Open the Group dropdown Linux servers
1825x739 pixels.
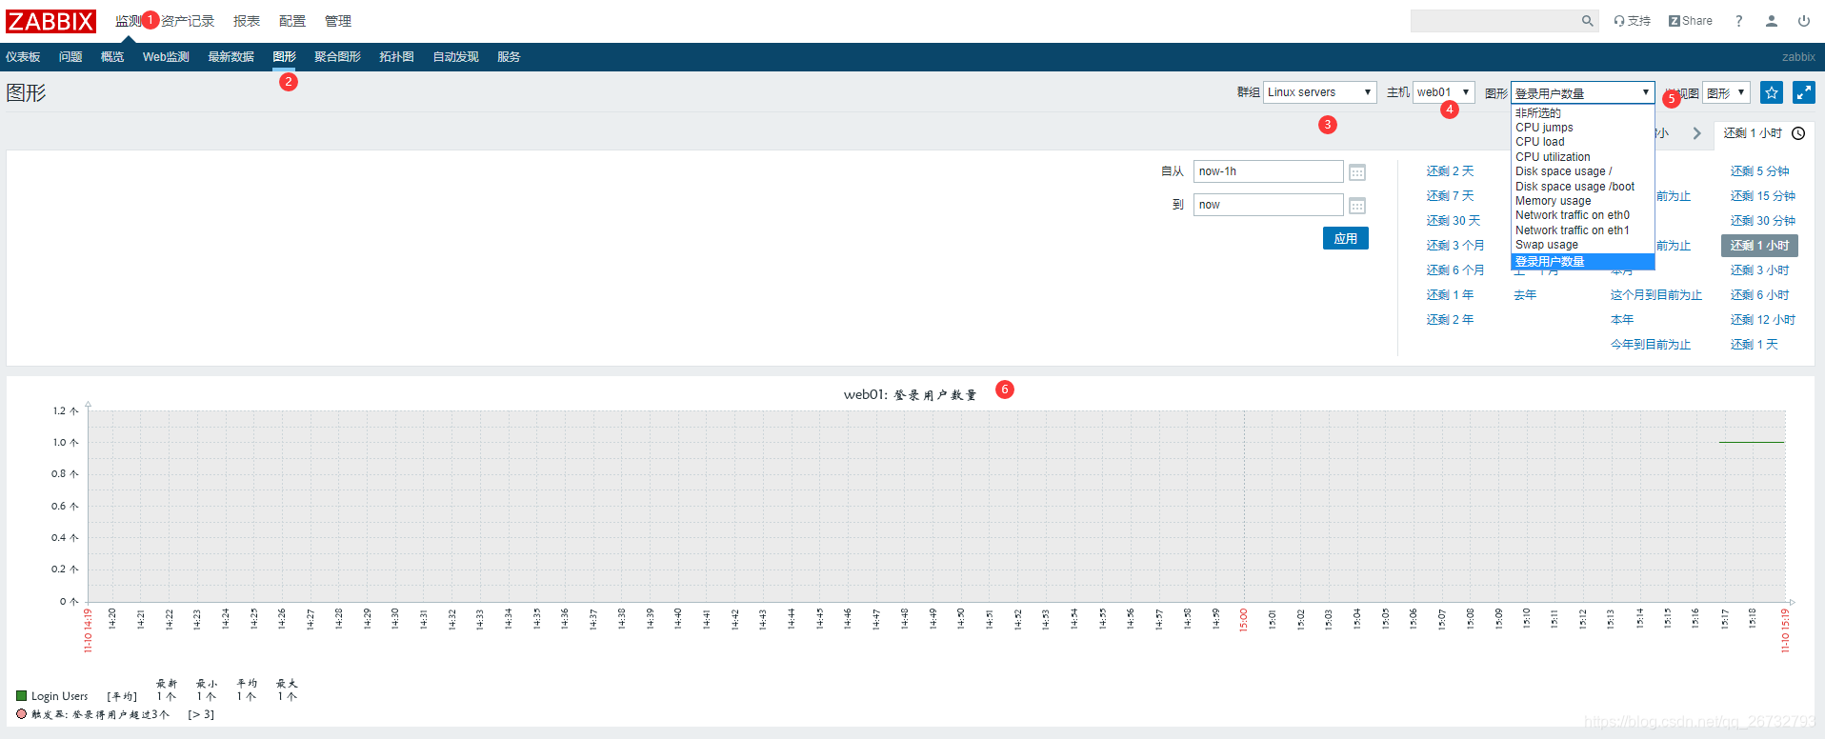(1320, 92)
